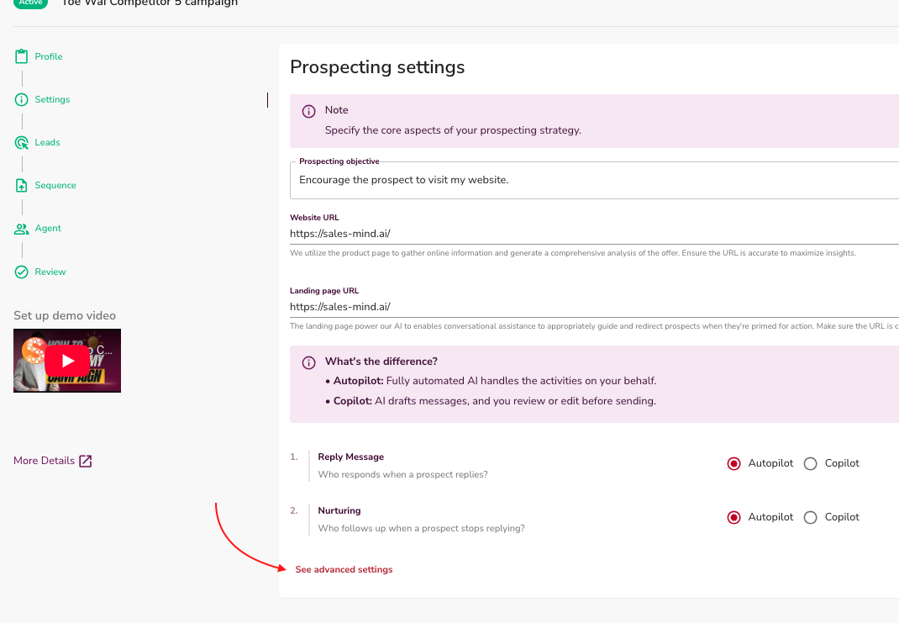
Task: Select Autopilot for Nurturing
Action: 734,517
